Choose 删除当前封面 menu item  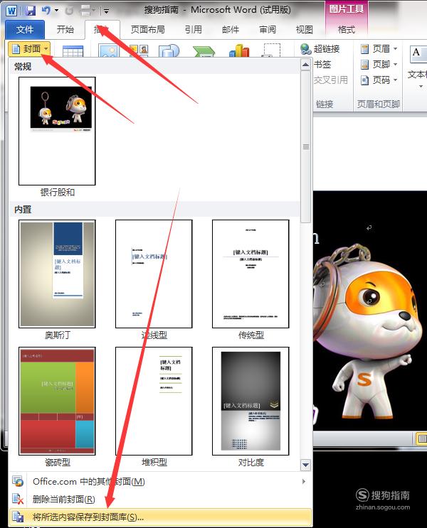(x=159, y=499)
